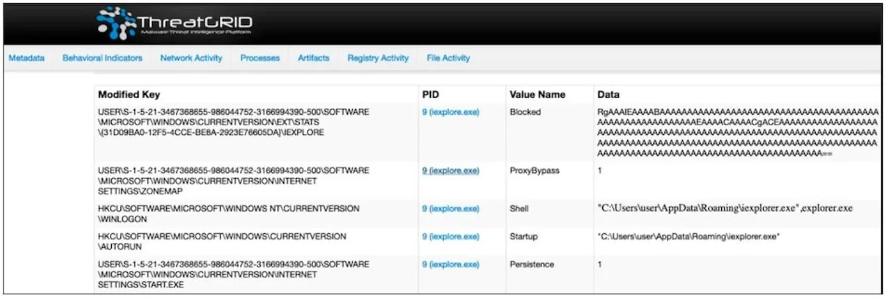Viewport: 886px width, 298px height.
Task: Click the PID column header
Action: [x=430, y=95]
